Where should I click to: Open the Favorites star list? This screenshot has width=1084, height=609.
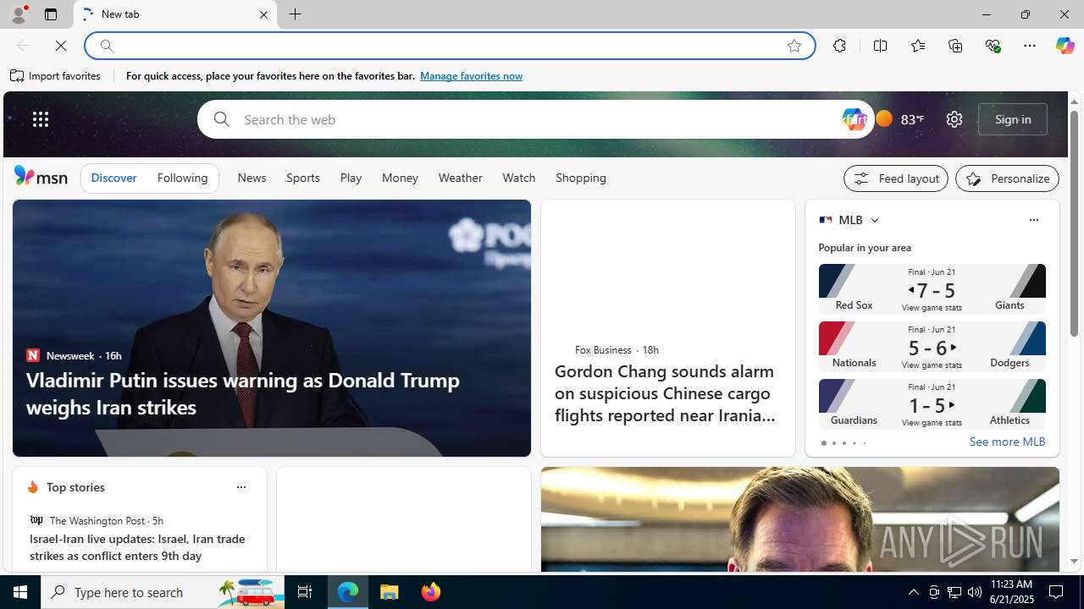[x=917, y=46]
